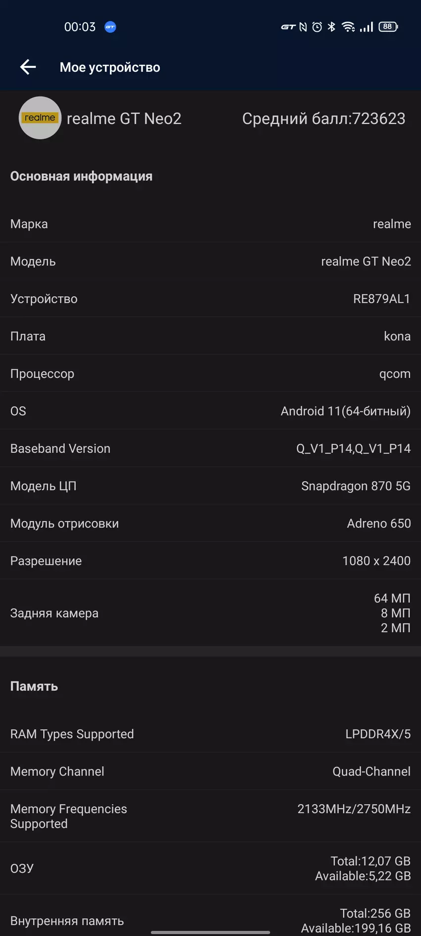Tap the home gesture bar
Image resolution: width=421 pixels, height=936 pixels.
click(x=210, y=932)
